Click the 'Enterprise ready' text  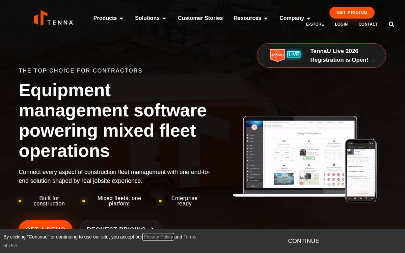click(x=184, y=201)
